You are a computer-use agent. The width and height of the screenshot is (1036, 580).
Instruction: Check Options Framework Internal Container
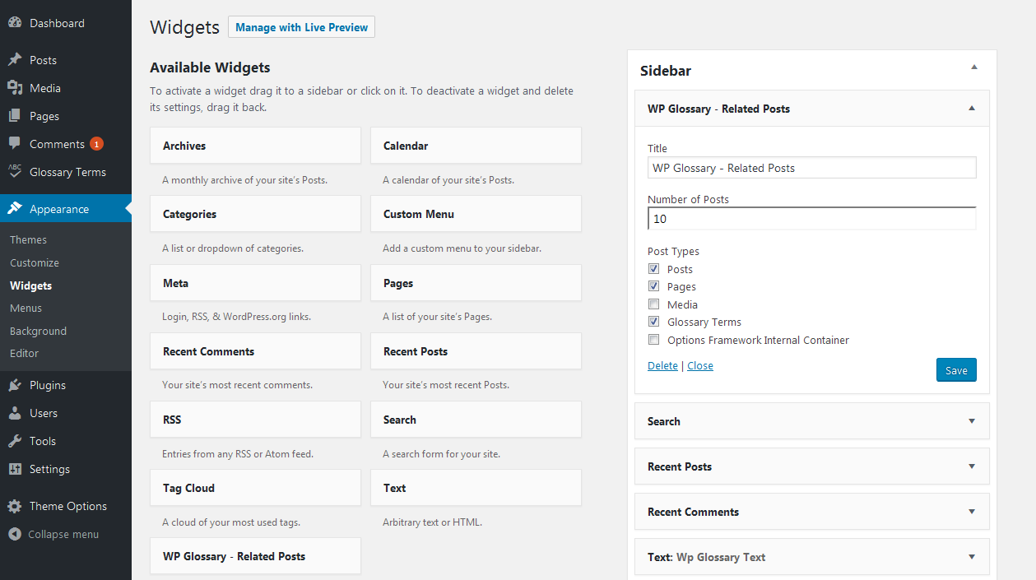[x=653, y=339]
